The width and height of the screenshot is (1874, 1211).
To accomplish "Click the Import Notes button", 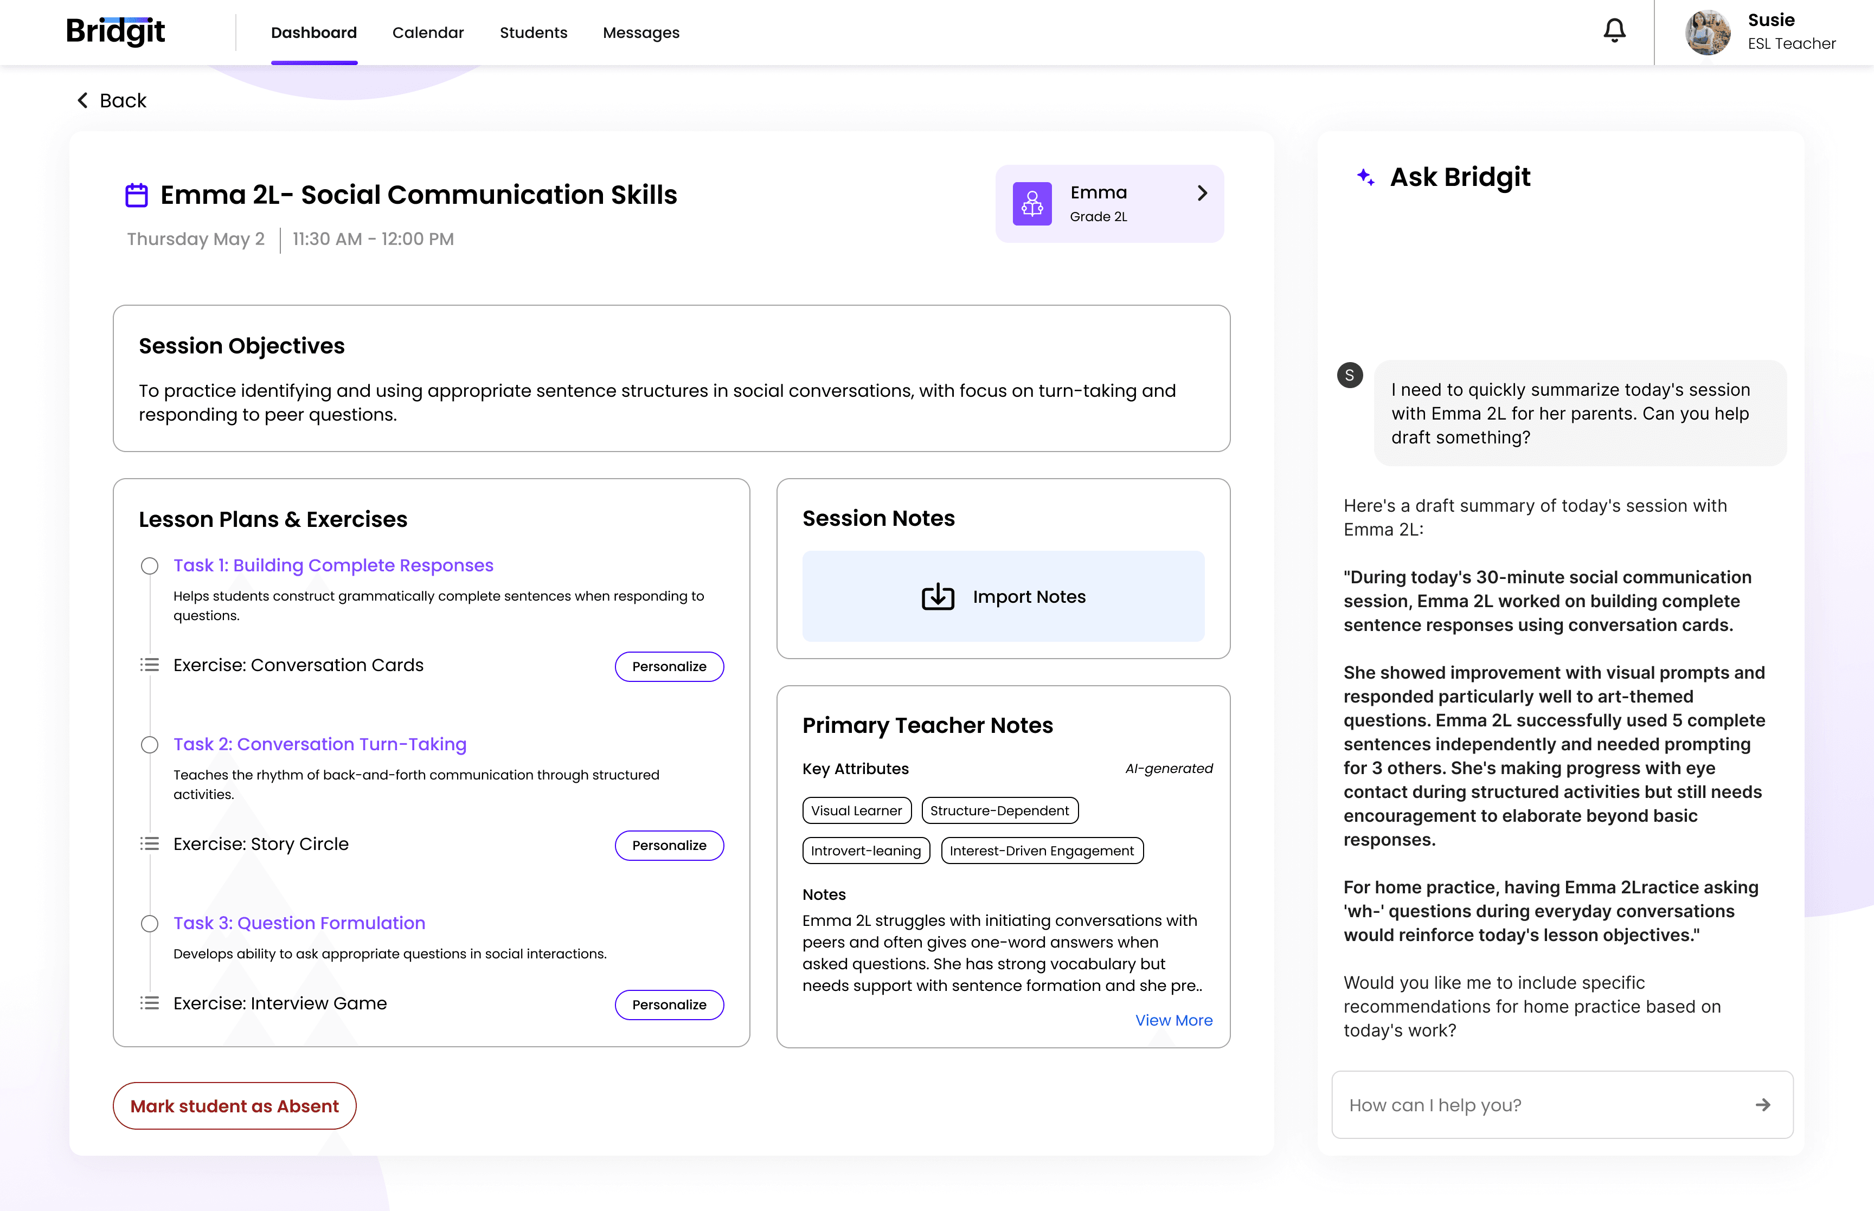I will point(1003,596).
